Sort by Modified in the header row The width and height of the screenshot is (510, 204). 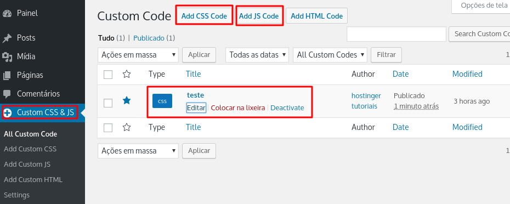click(467, 74)
